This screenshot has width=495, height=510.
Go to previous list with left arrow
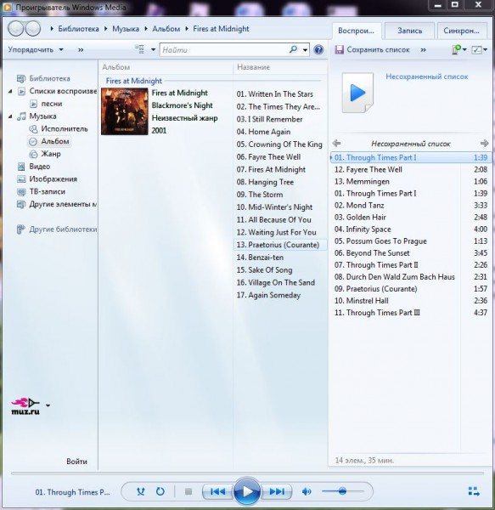pyautogui.click(x=337, y=144)
